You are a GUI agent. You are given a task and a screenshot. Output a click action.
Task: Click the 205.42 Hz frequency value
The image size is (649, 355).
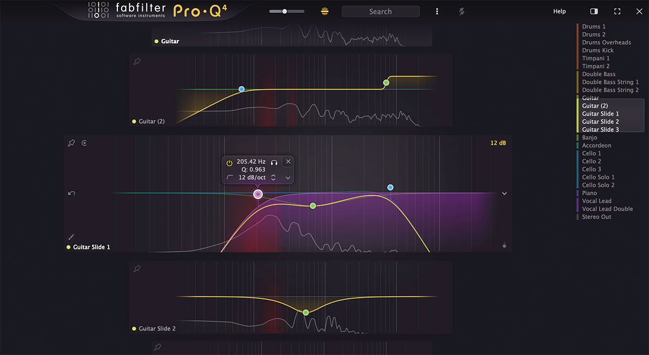251,162
